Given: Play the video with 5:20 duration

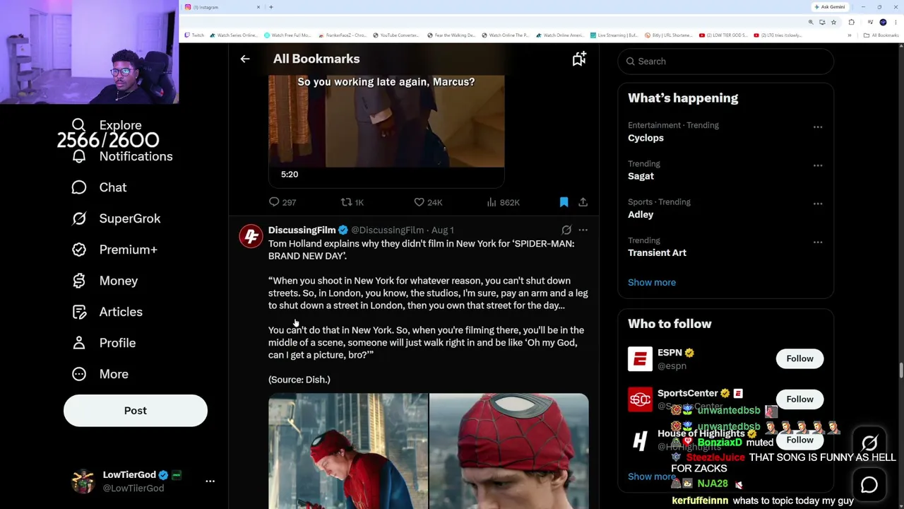Looking at the screenshot, I should [x=386, y=122].
